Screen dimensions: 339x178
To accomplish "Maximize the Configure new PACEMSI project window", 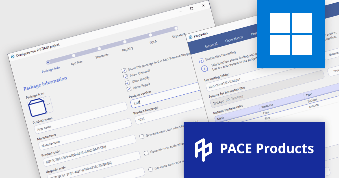I will (x=192, y=8).
